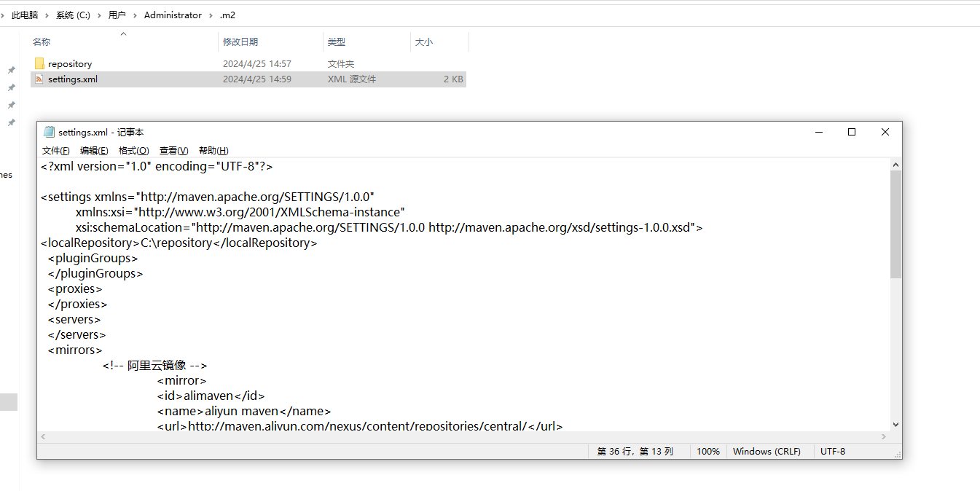
Task: Open the 格式 menu in Notepad
Action: pos(134,150)
